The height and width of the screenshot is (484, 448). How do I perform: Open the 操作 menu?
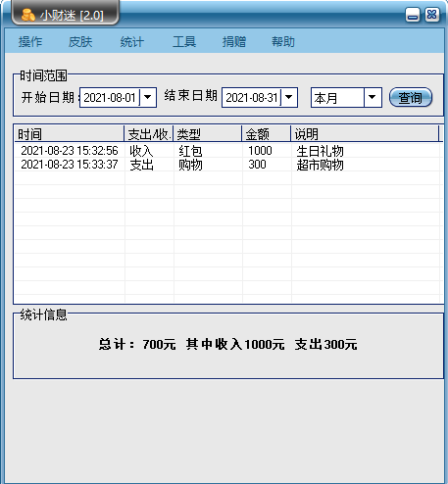coord(30,42)
